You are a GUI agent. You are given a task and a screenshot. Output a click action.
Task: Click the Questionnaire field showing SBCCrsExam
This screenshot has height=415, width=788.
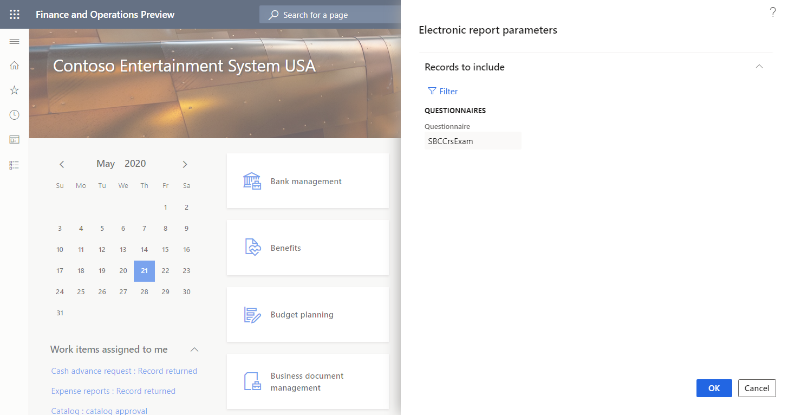(473, 140)
